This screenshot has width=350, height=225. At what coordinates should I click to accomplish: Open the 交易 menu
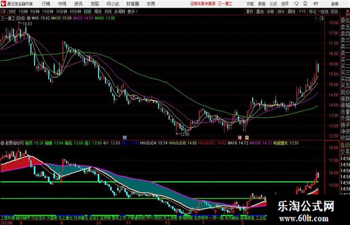(x=151, y=4)
